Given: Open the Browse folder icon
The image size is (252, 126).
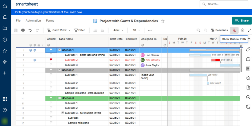Looking at the screenshot, I should (5, 28).
